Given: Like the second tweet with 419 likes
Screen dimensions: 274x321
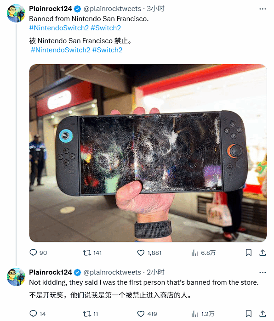Looking at the screenshot, I should tap(147, 314).
